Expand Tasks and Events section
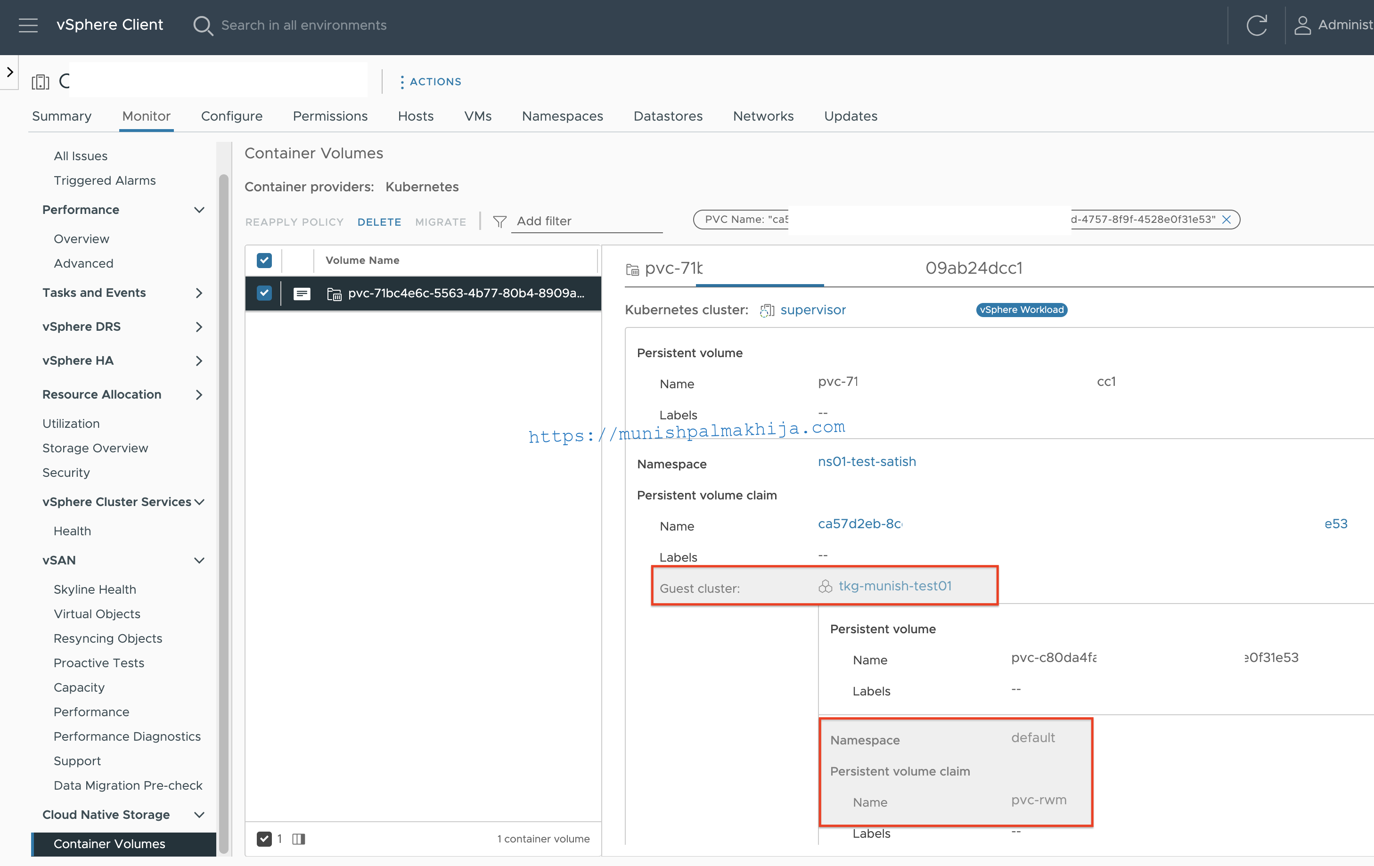 coord(199,293)
